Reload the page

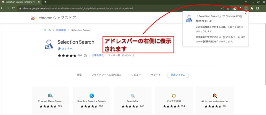(x=13, y=8)
